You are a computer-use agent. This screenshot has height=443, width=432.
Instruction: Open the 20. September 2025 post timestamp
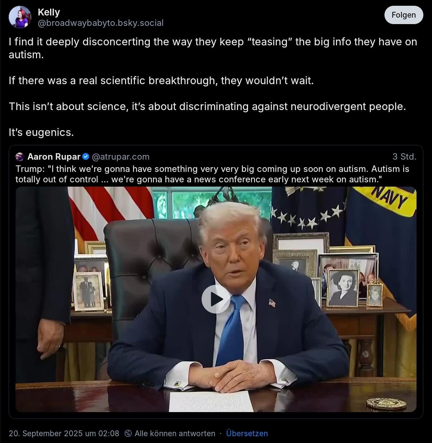click(64, 433)
